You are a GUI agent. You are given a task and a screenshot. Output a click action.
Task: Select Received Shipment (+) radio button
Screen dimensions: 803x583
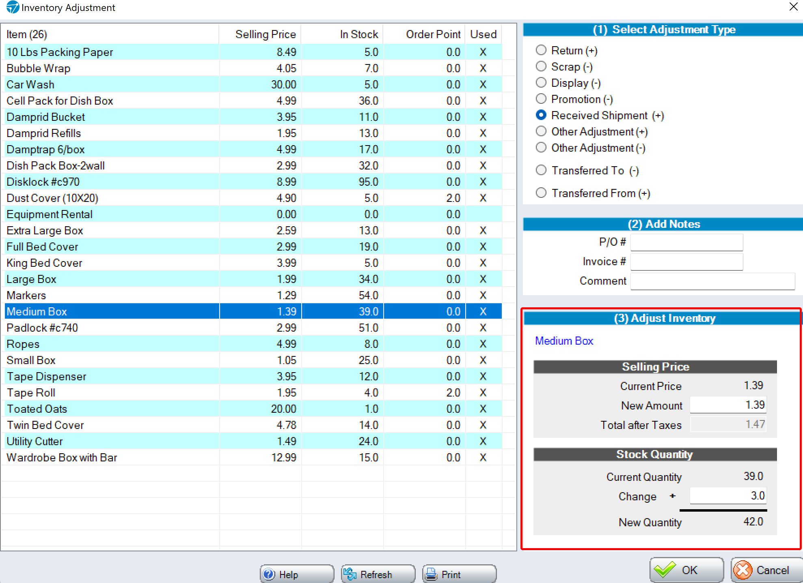541,115
